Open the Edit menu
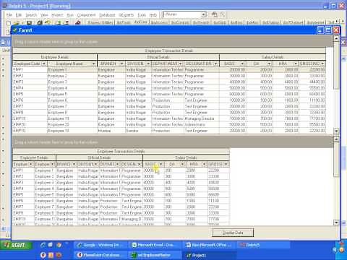Screen dimensions: 347x260 (x=19, y=15)
